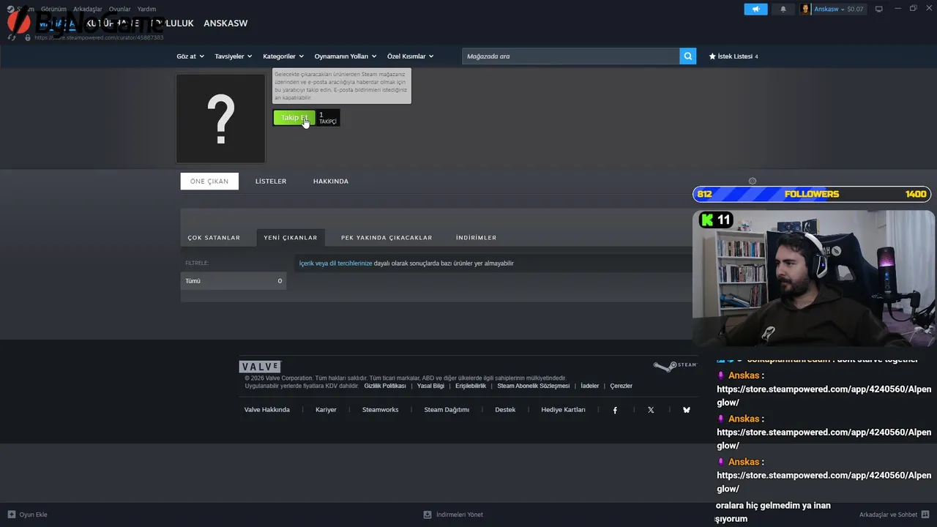Click the Oyun Ekle plus icon
Screen dimensions: 937x527
[x=11, y=515]
